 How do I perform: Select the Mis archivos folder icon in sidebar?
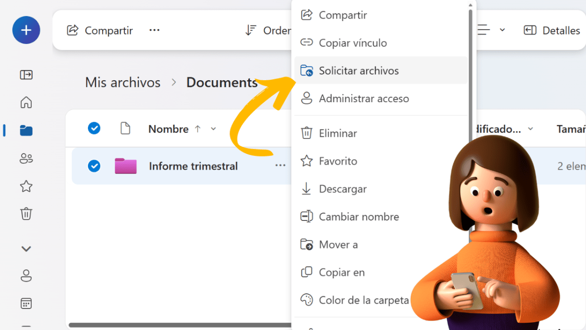pyautogui.click(x=26, y=131)
